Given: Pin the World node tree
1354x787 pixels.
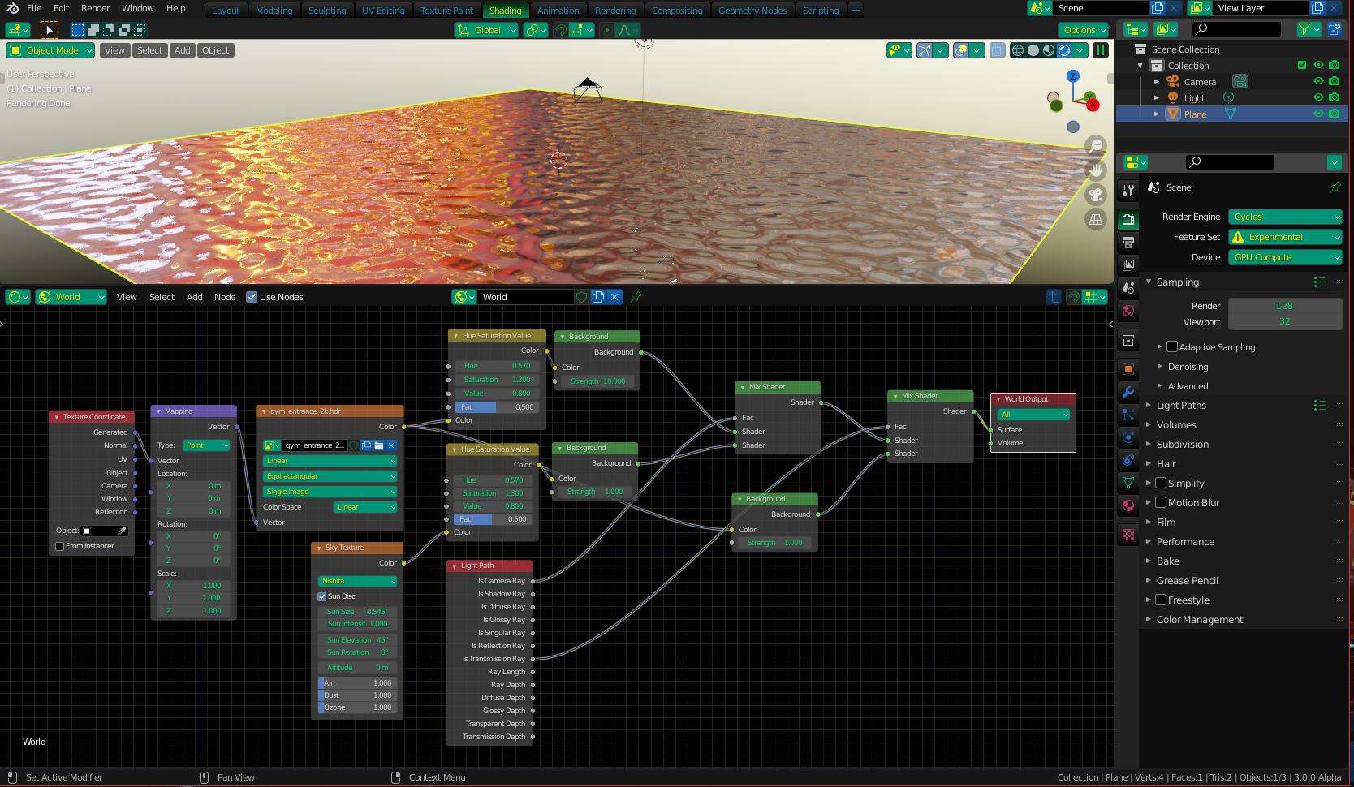Looking at the screenshot, I should [x=636, y=297].
